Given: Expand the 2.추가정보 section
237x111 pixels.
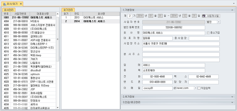Looking at the screenshot, I should 178,96.
